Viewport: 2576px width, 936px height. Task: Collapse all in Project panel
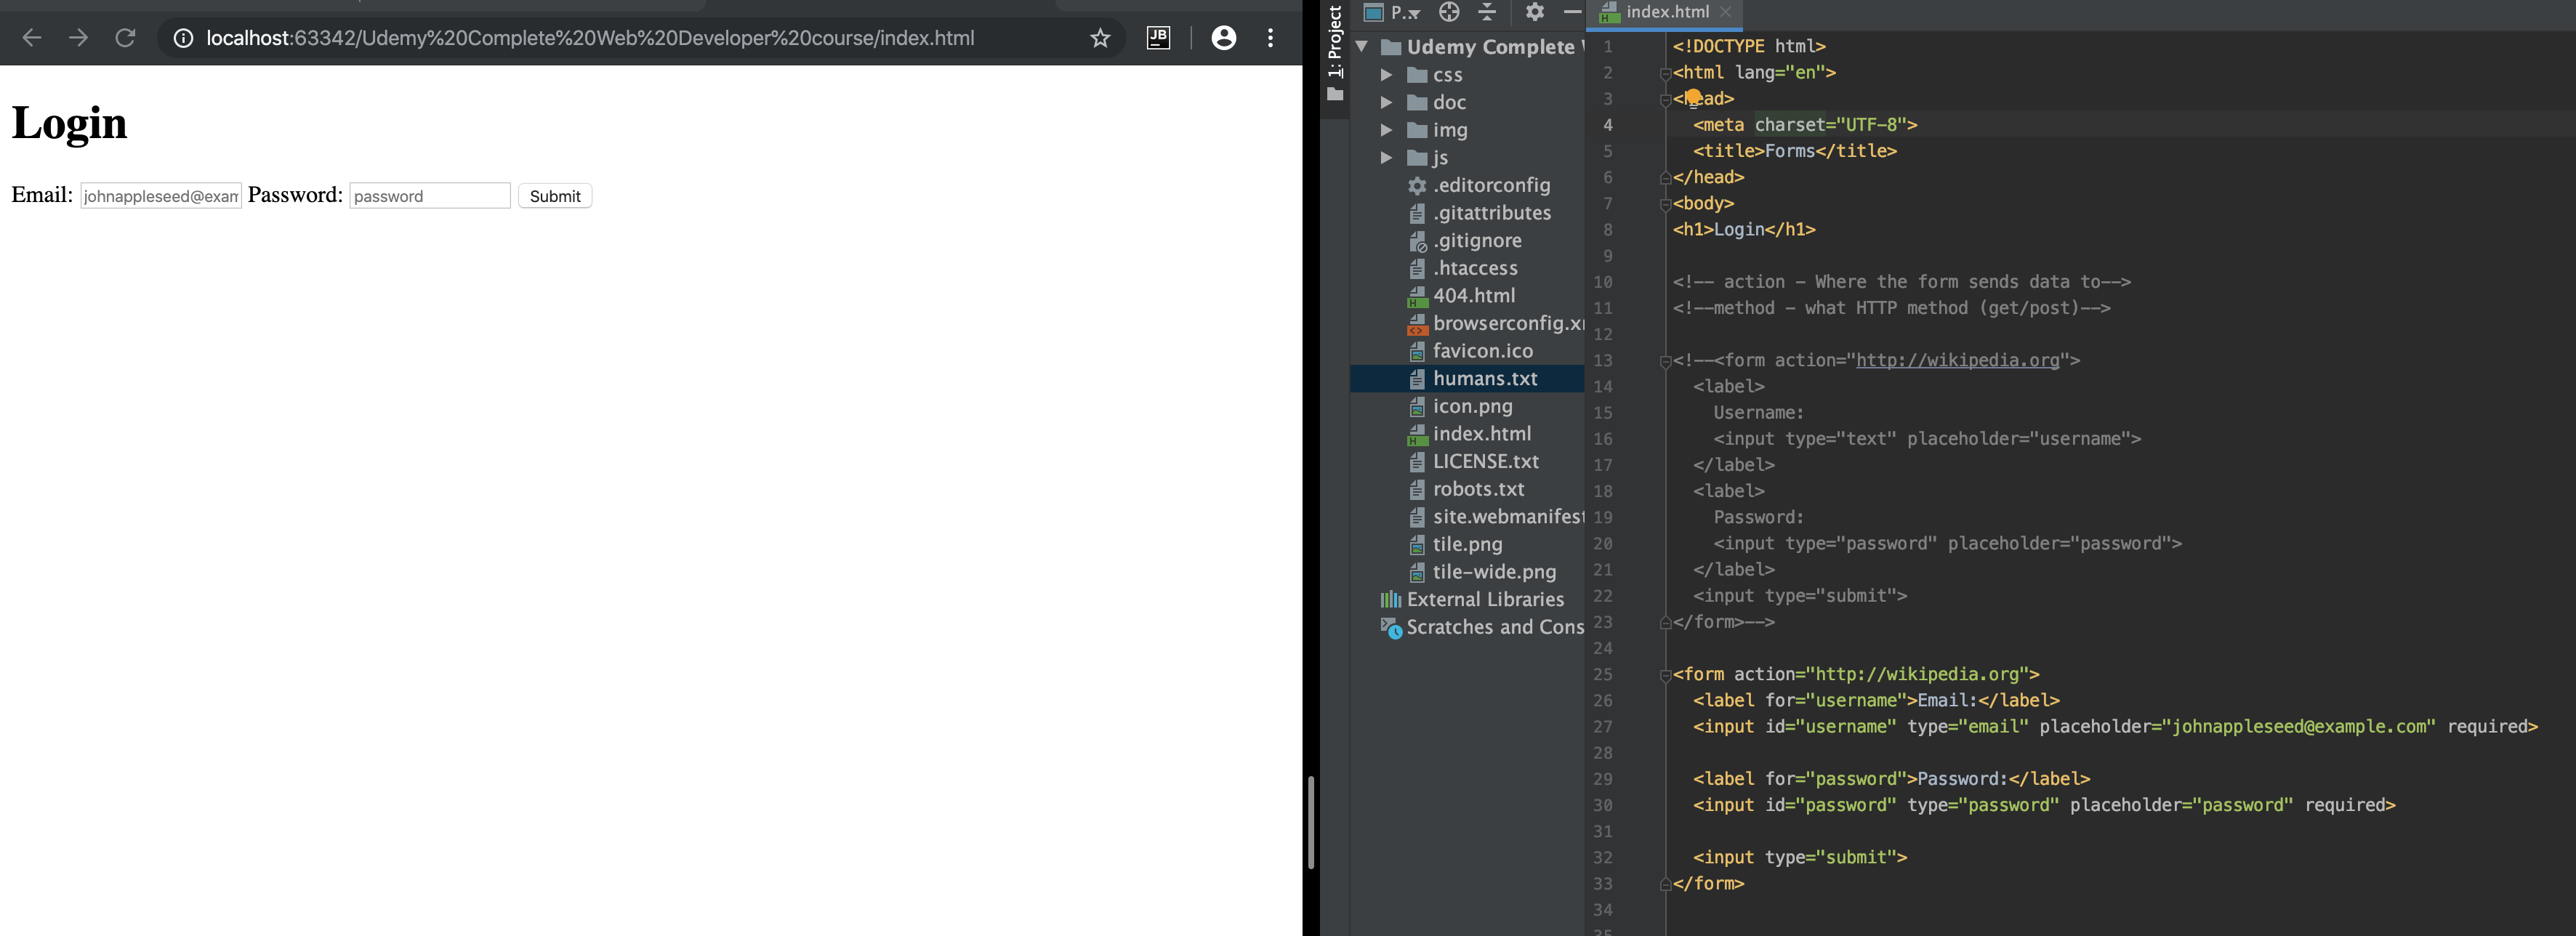[x=1487, y=12]
